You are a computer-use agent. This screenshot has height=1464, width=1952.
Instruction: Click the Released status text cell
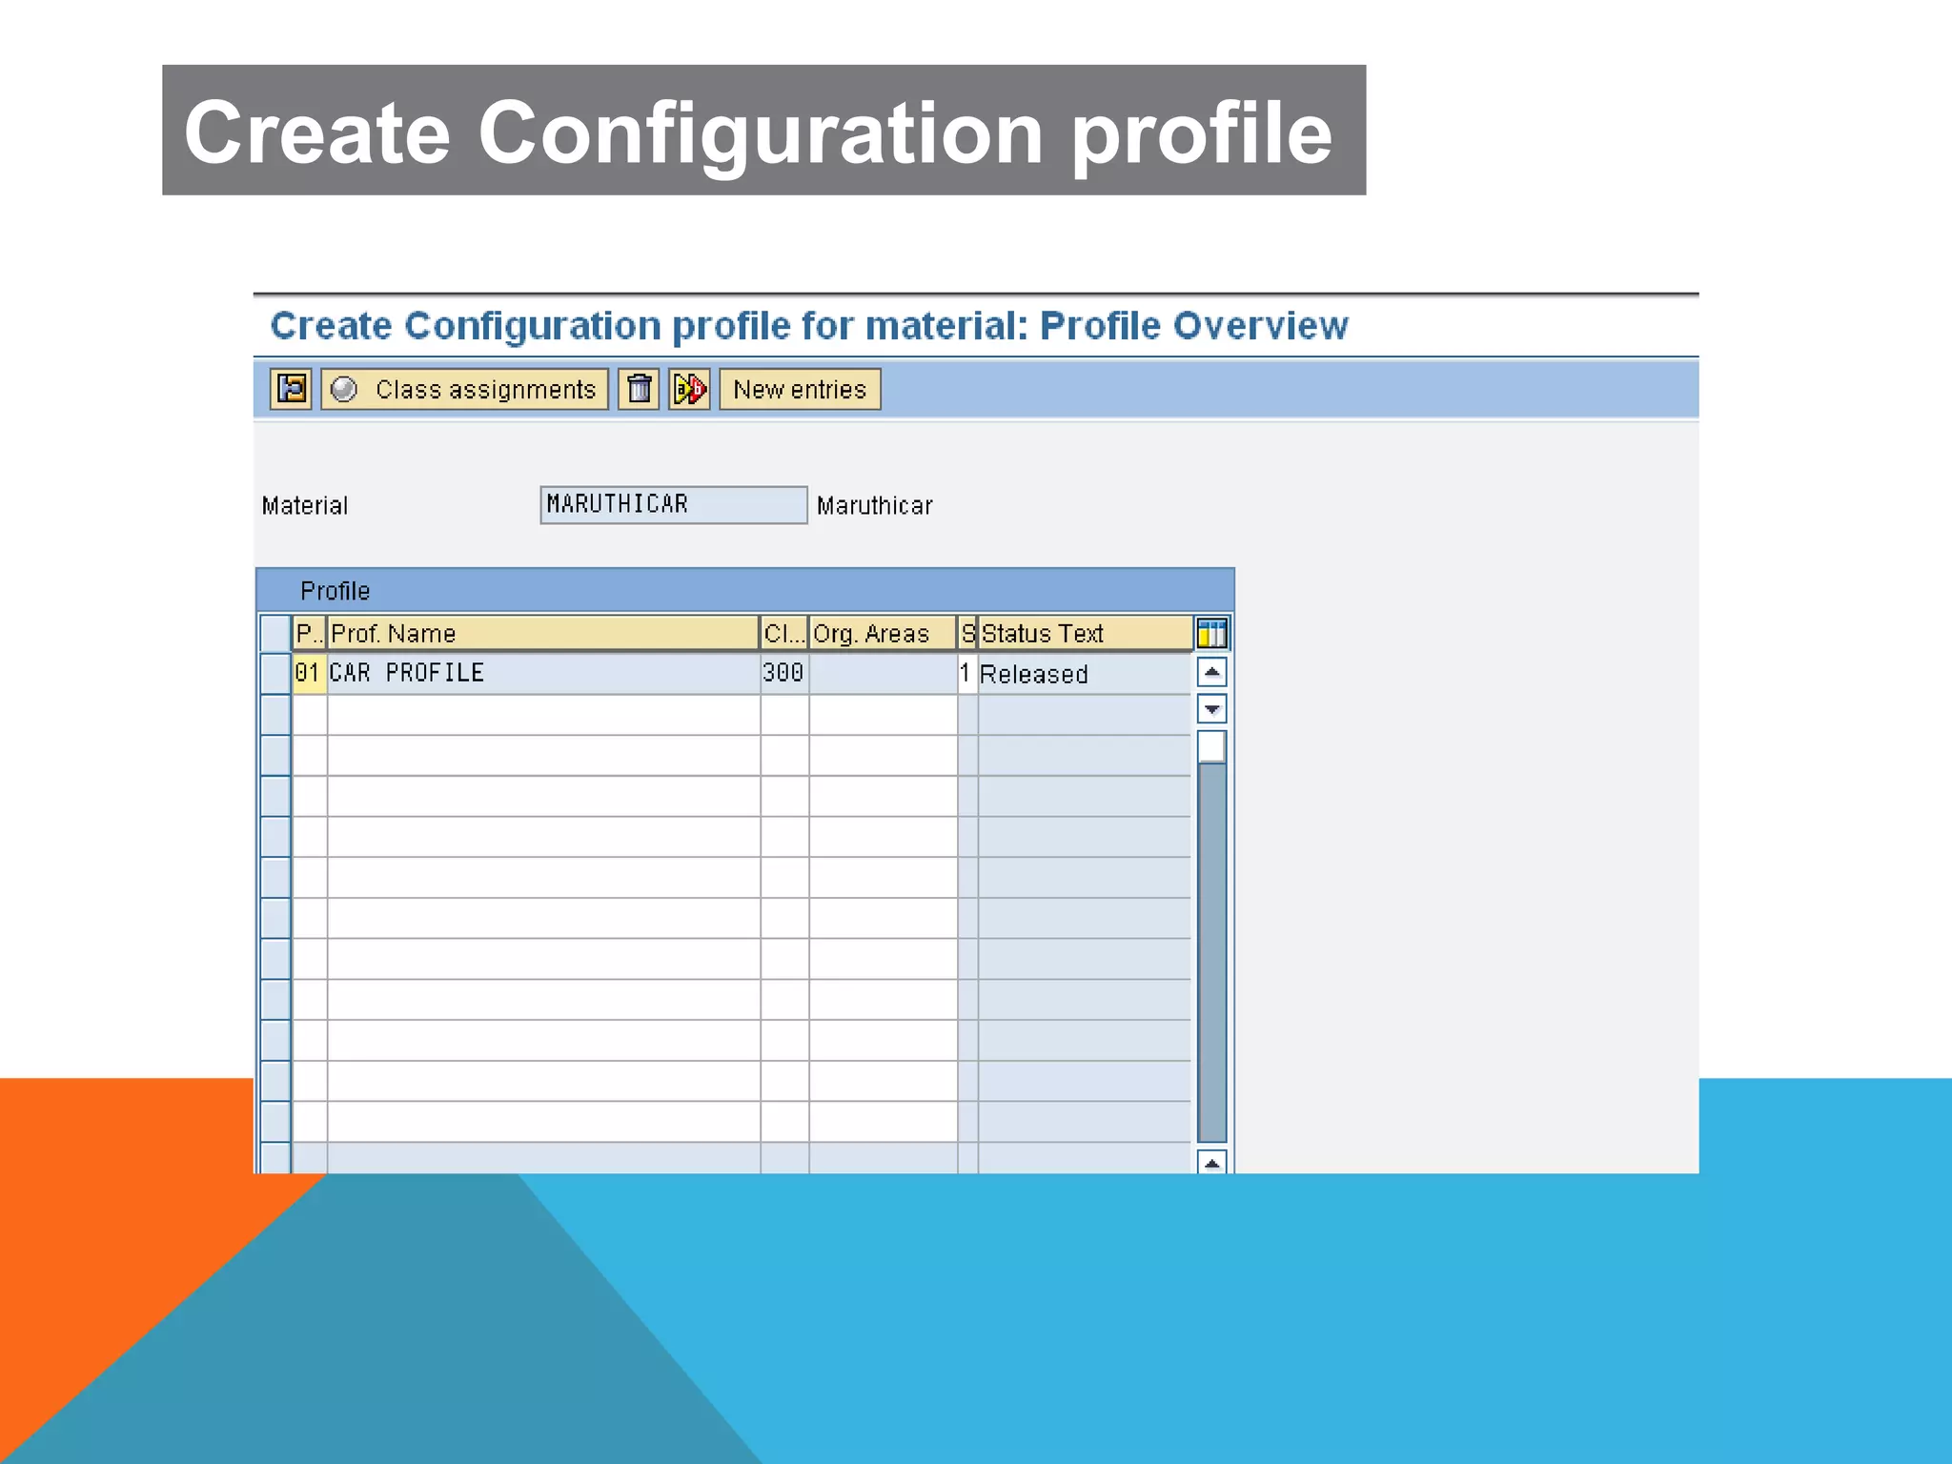coord(1085,674)
